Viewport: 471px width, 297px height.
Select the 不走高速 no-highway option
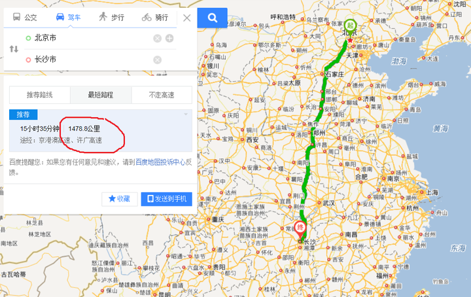[162, 95]
